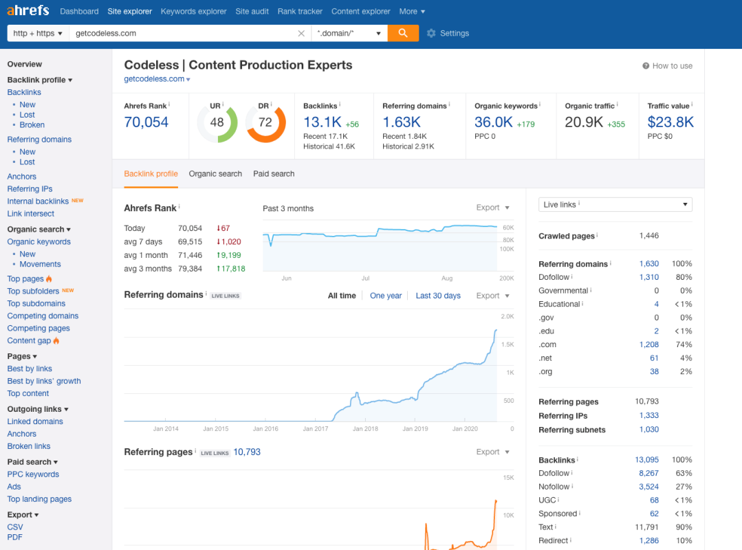This screenshot has width=742, height=550.
Task: Open the http + https protocol dropdown
Action: 38,33
